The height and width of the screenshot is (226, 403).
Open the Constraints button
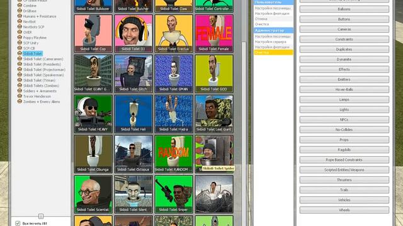click(344, 39)
